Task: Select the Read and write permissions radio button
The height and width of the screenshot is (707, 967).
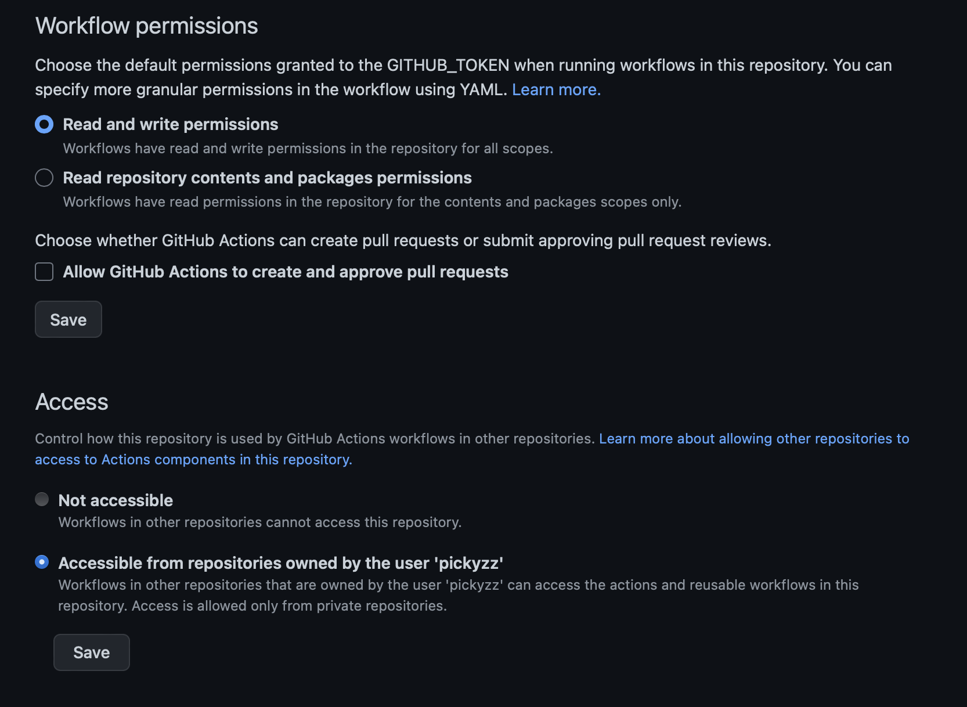Action: 44,124
